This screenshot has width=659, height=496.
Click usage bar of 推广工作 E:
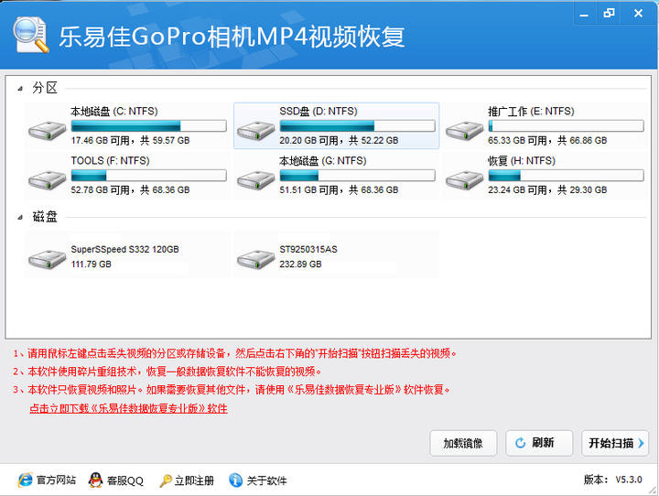pos(566,125)
